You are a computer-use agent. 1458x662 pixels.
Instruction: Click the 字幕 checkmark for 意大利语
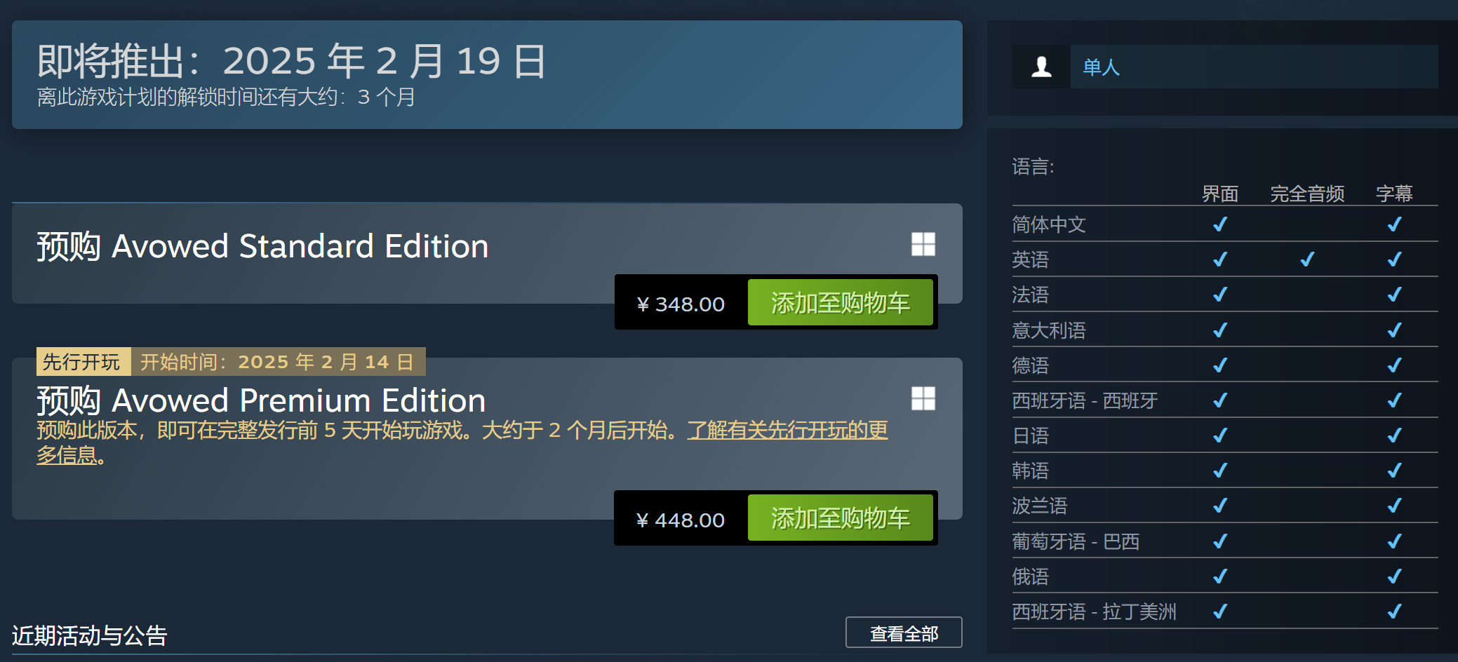point(1392,330)
